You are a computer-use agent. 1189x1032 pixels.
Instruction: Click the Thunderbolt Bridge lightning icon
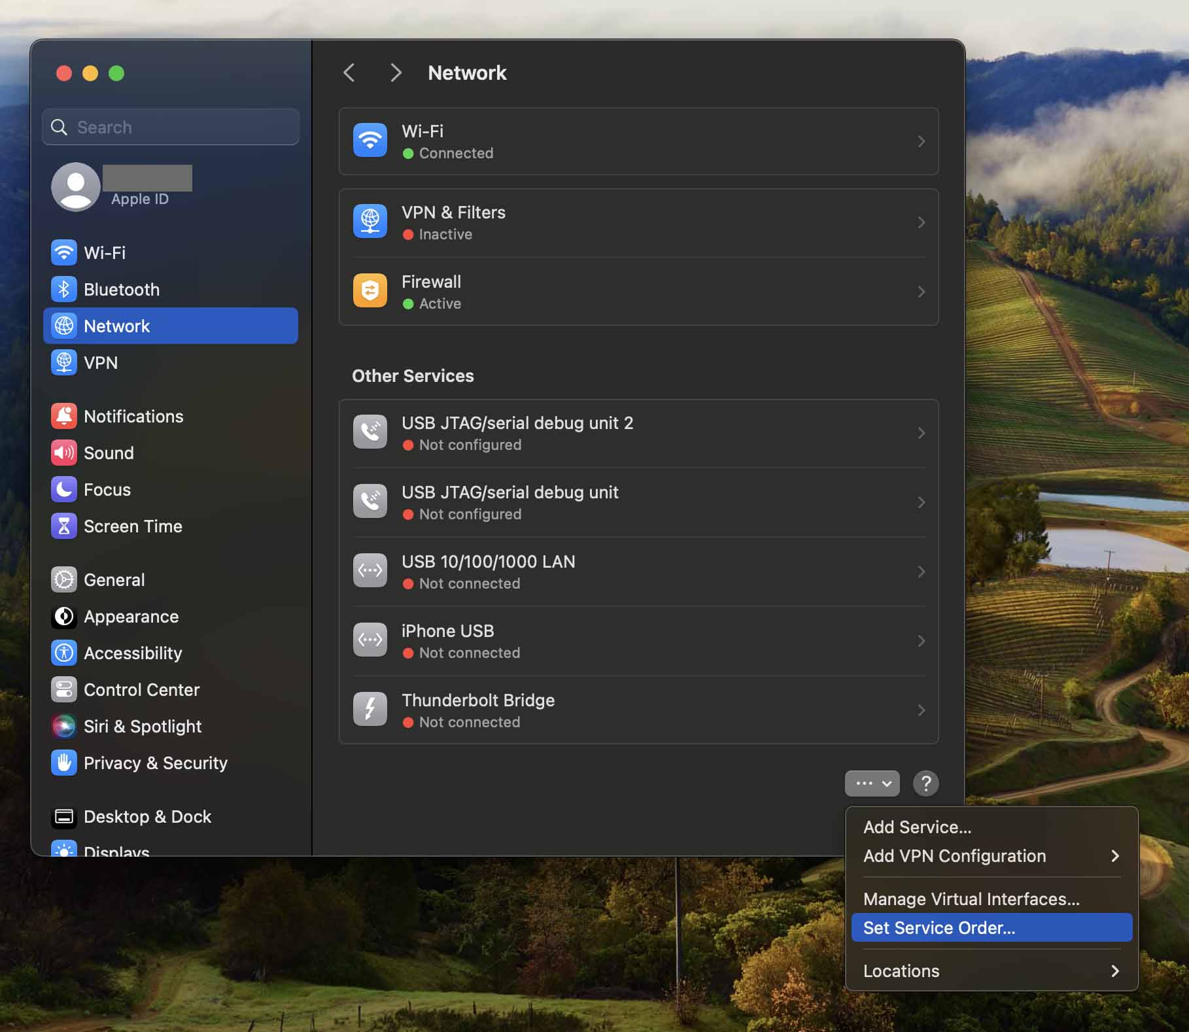click(370, 710)
